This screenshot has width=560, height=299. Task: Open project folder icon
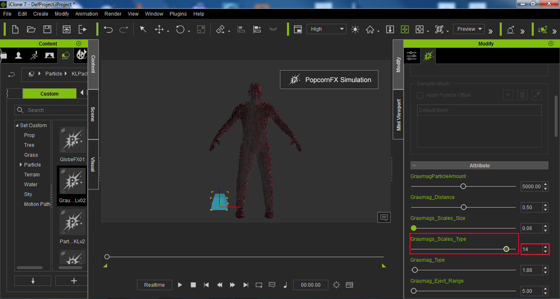tap(31, 29)
